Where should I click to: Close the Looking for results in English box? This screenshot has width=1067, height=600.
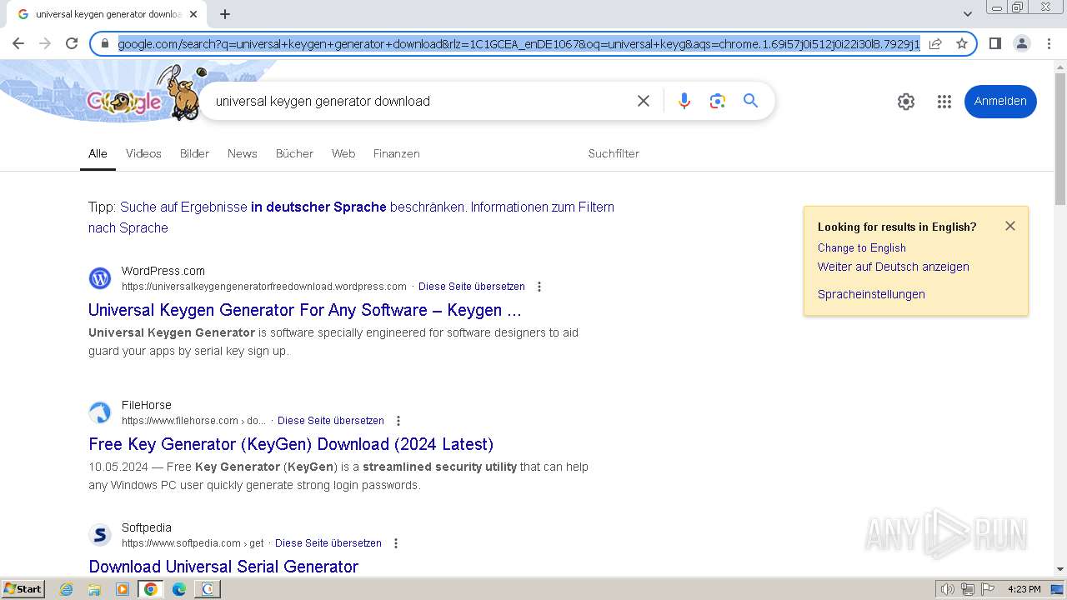point(1010,226)
